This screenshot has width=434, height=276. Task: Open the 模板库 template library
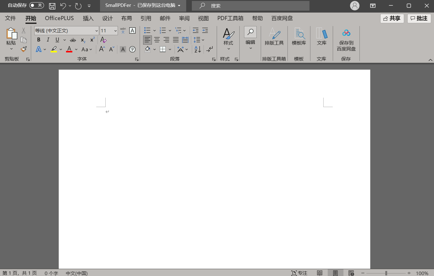299,36
